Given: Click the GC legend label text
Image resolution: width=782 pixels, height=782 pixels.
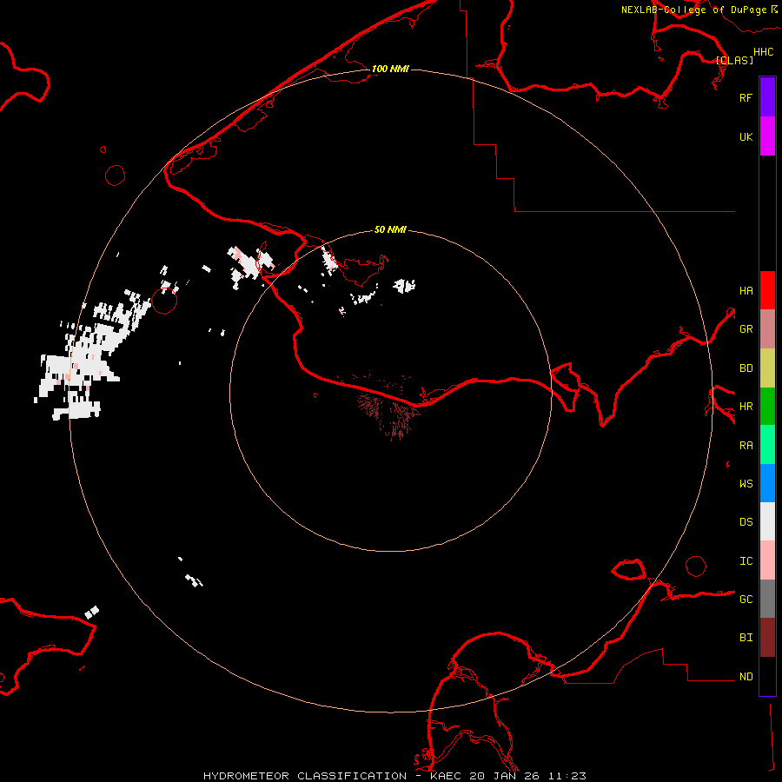Looking at the screenshot, I should [746, 600].
